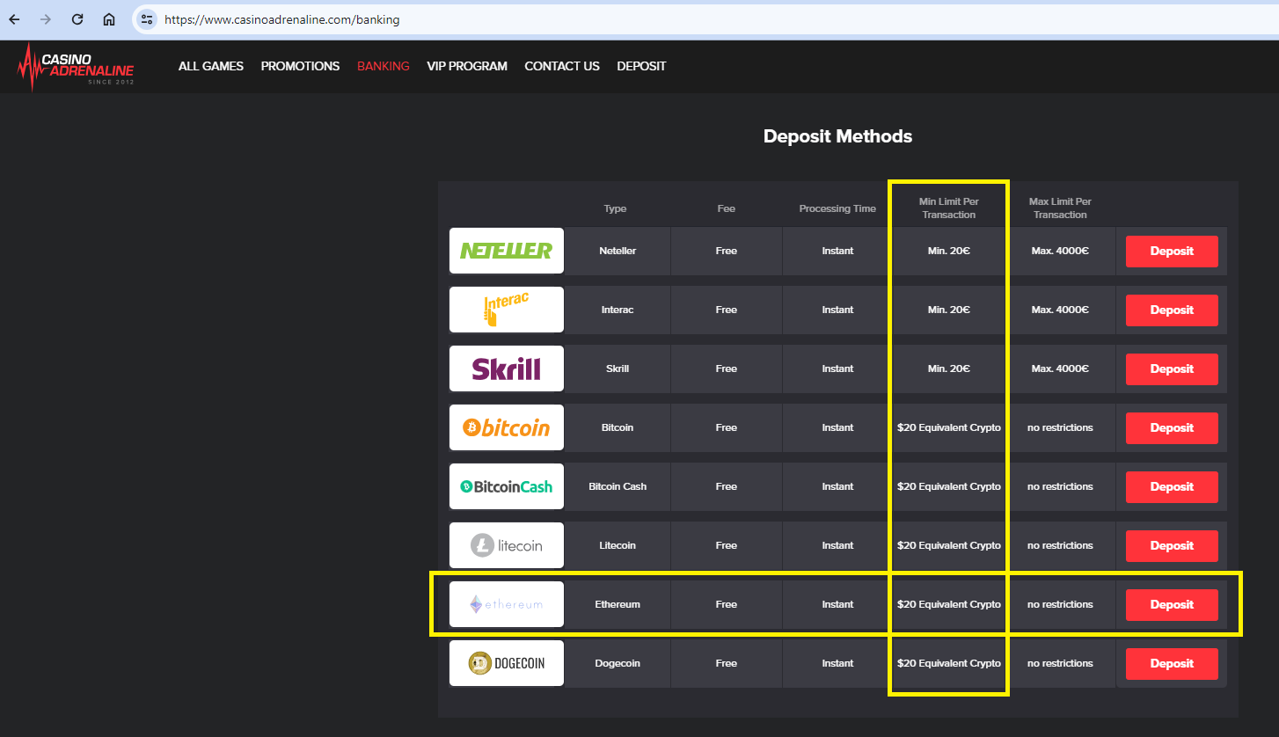Open the All Games menu item
Screen dimensions: 1279x737
point(211,66)
